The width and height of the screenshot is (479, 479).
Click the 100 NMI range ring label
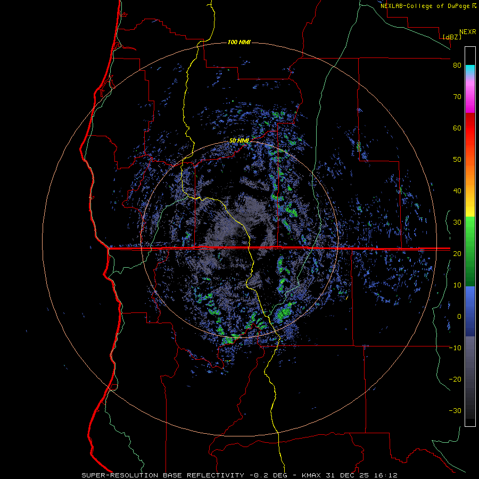tap(239, 42)
